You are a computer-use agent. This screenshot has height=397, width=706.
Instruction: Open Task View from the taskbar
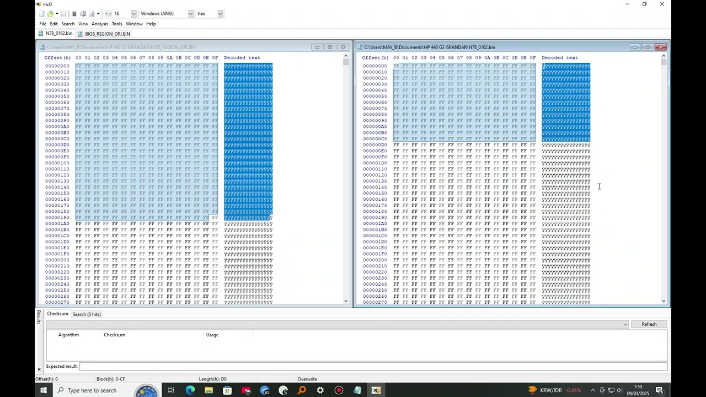(171, 390)
